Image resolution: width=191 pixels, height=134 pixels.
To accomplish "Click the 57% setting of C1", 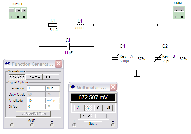I will tap(141, 59).
